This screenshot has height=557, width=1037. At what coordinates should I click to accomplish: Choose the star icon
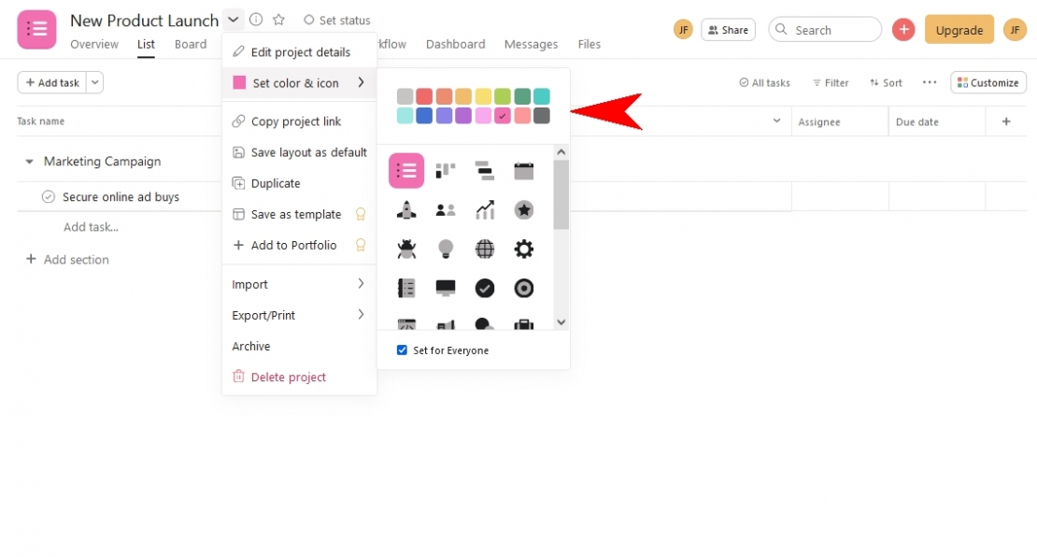(x=523, y=209)
